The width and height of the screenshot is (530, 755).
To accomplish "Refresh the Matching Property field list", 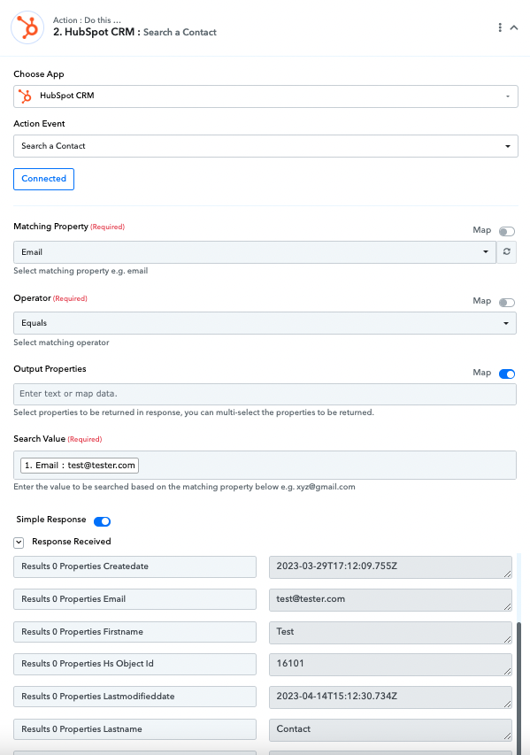I will (x=506, y=252).
